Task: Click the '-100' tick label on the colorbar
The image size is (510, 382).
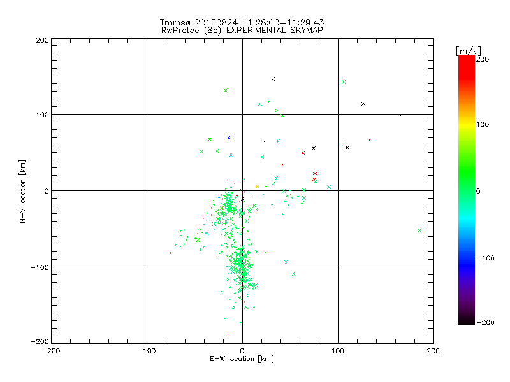Action: [x=485, y=258]
